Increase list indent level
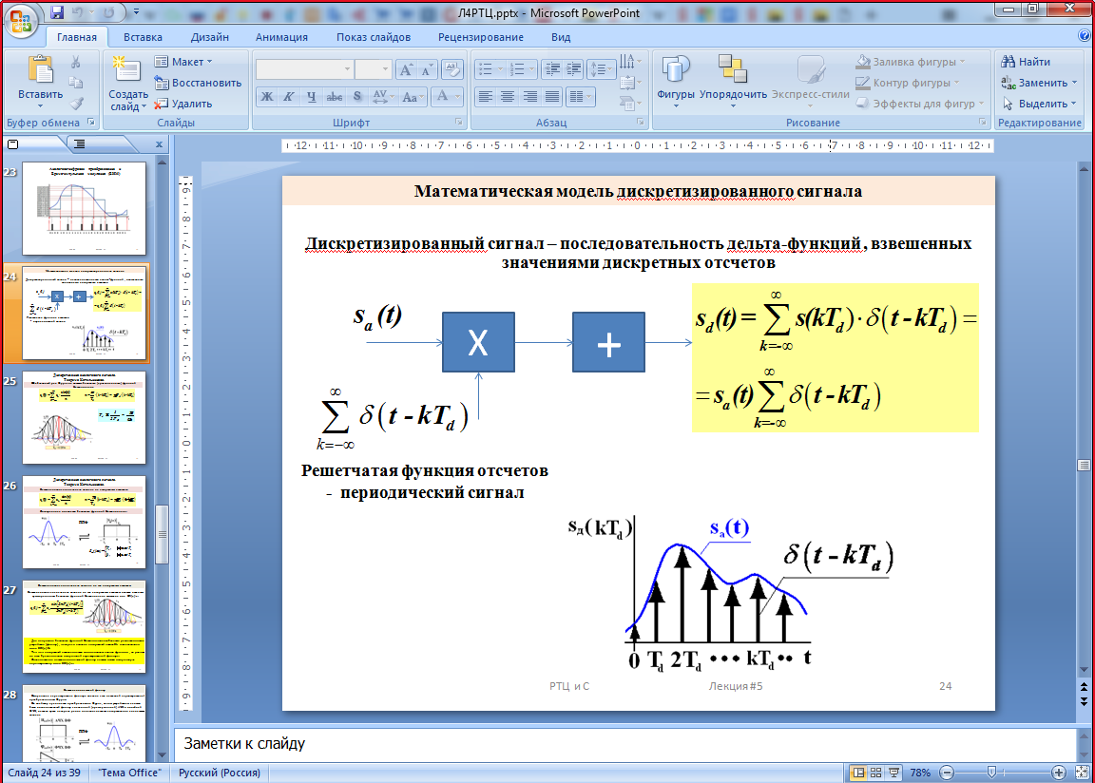The image size is (1095, 783). tap(573, 69)
